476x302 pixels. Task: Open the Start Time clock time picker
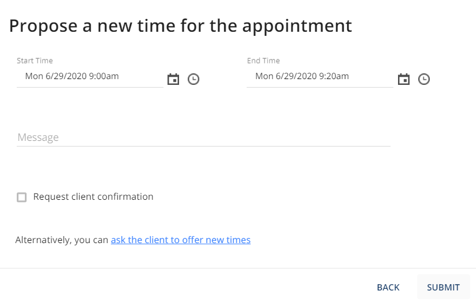click(194, 79)
